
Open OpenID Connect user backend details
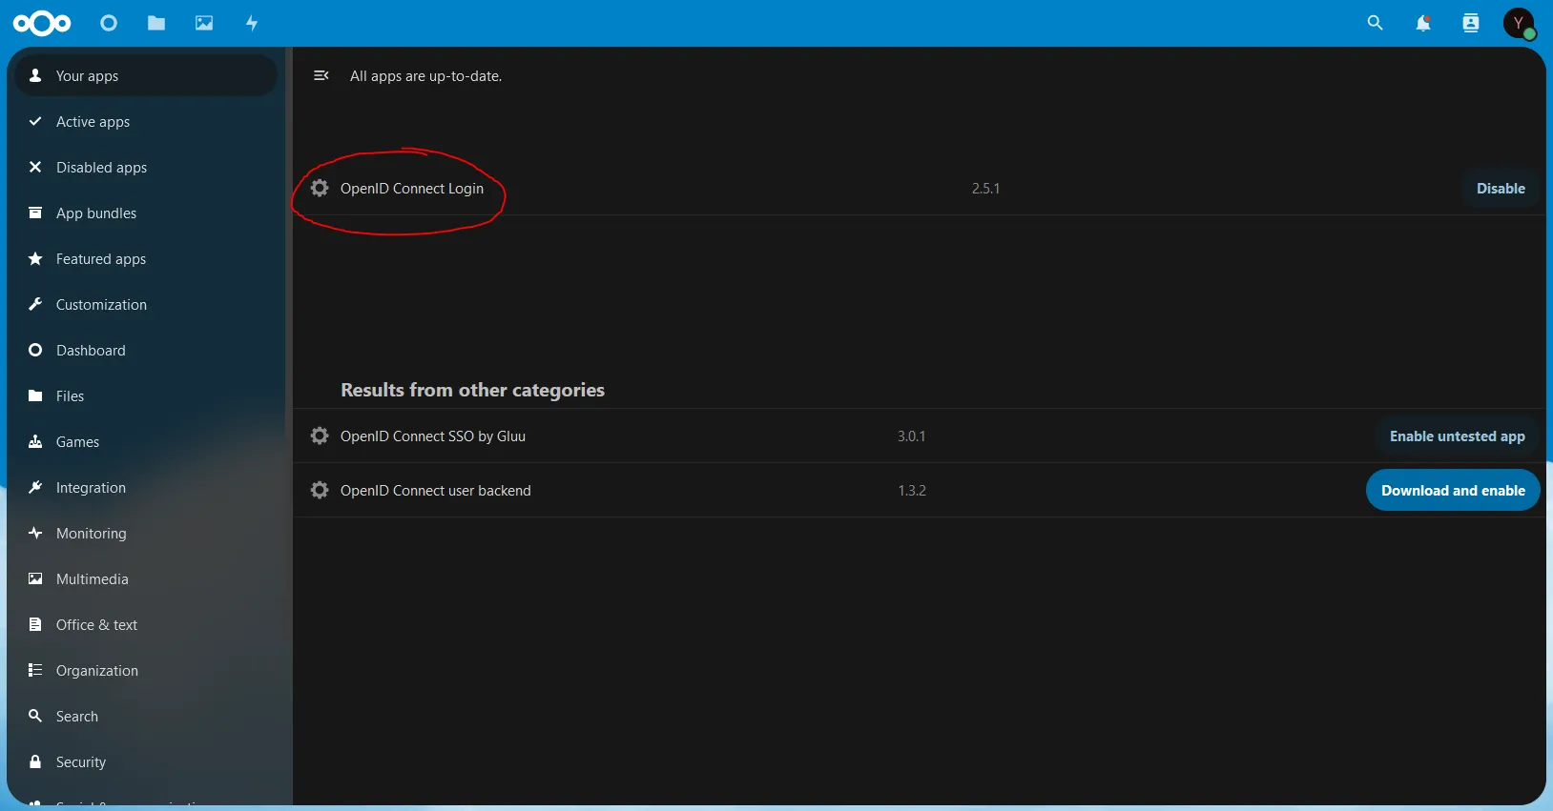click(x=436, y=491)
